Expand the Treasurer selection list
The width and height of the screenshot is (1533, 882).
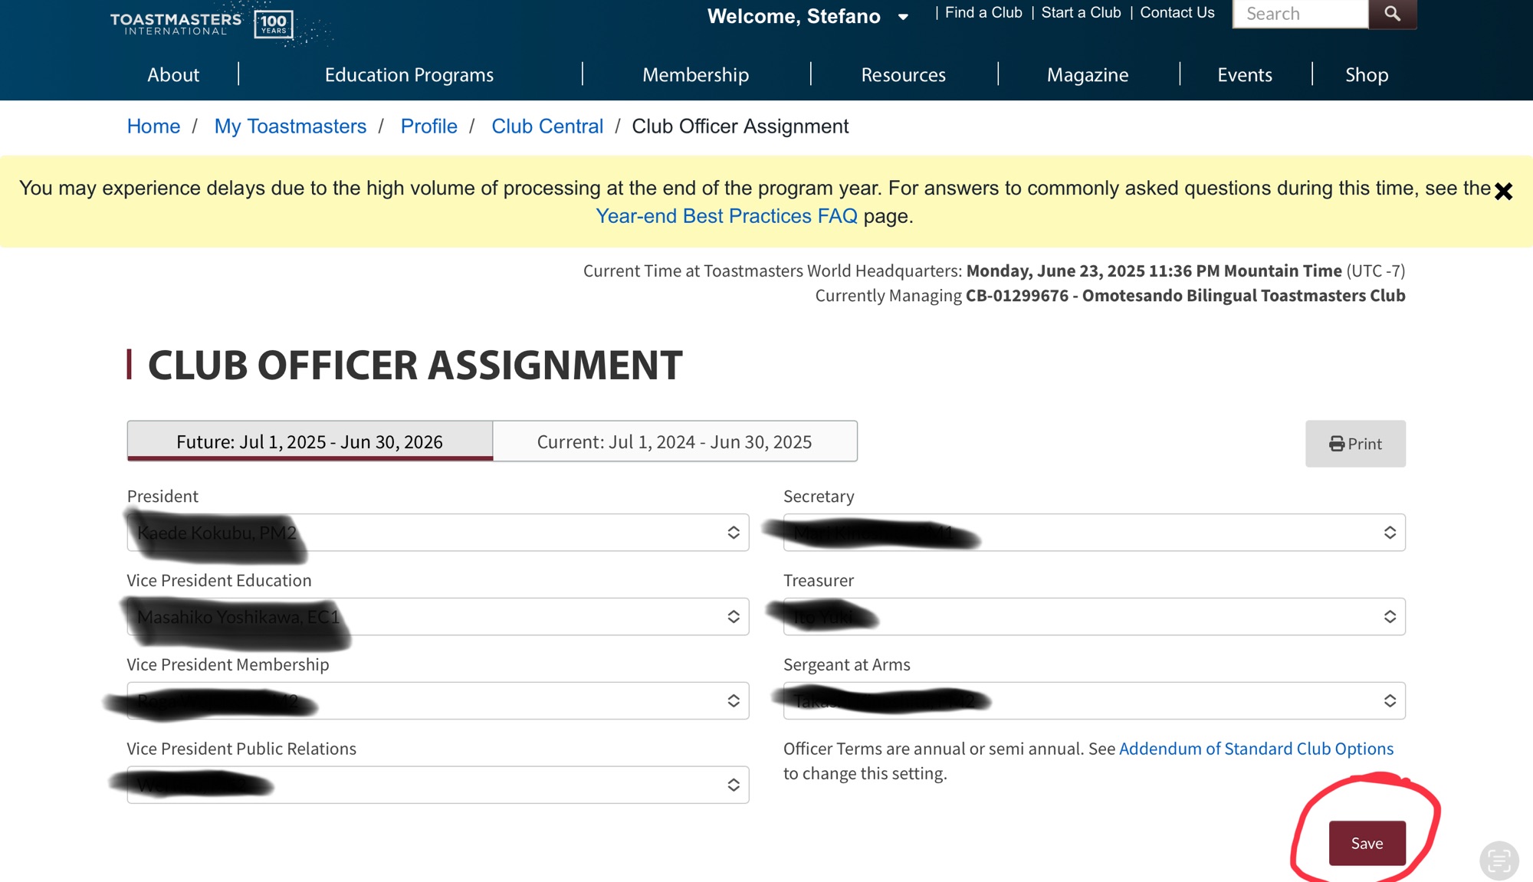pyautogui.click(x=1094, y=617)
